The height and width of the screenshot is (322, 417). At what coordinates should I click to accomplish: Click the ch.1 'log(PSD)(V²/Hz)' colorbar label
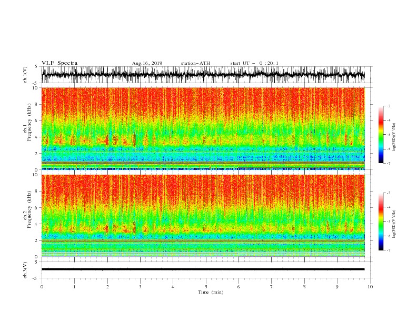[394, 137]
